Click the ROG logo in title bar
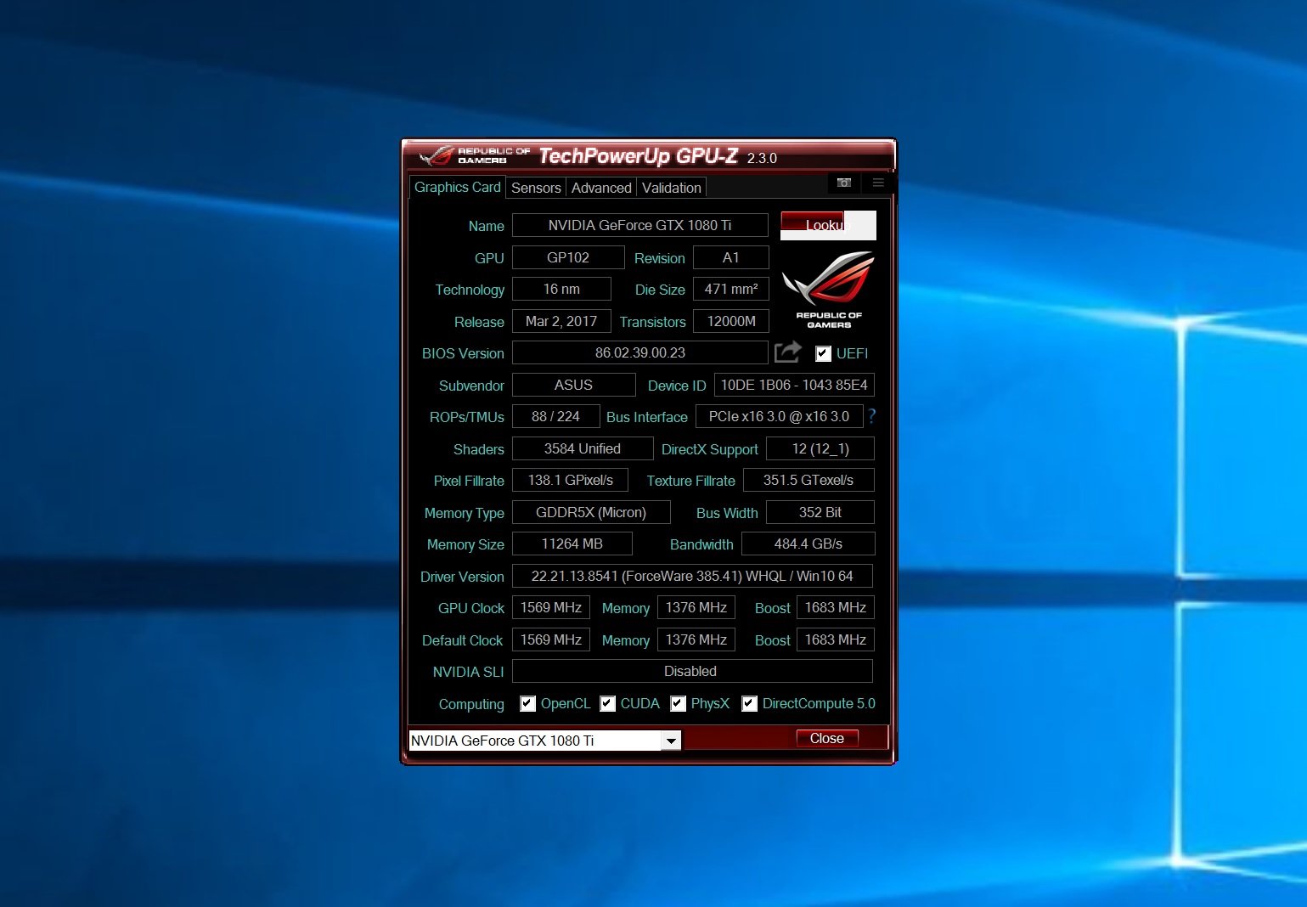Screen dimensions: 1307x907 click(437, 155)
